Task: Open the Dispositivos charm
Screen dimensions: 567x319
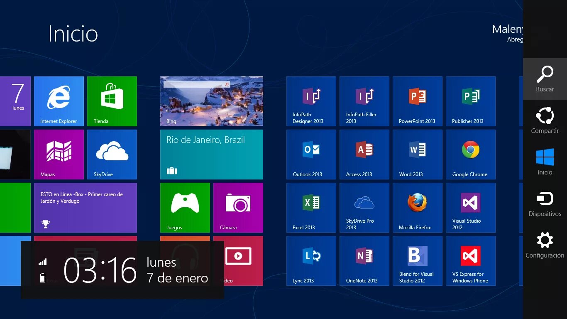Action: pos(545,204)
